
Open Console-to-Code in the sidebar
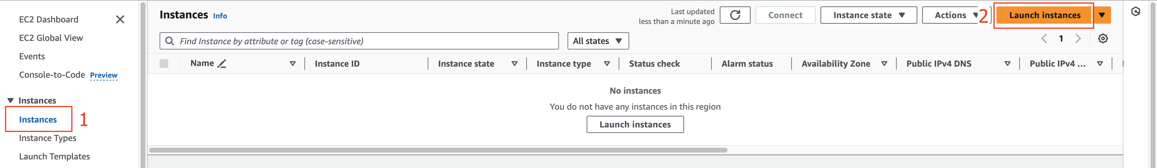click(52, 75)
